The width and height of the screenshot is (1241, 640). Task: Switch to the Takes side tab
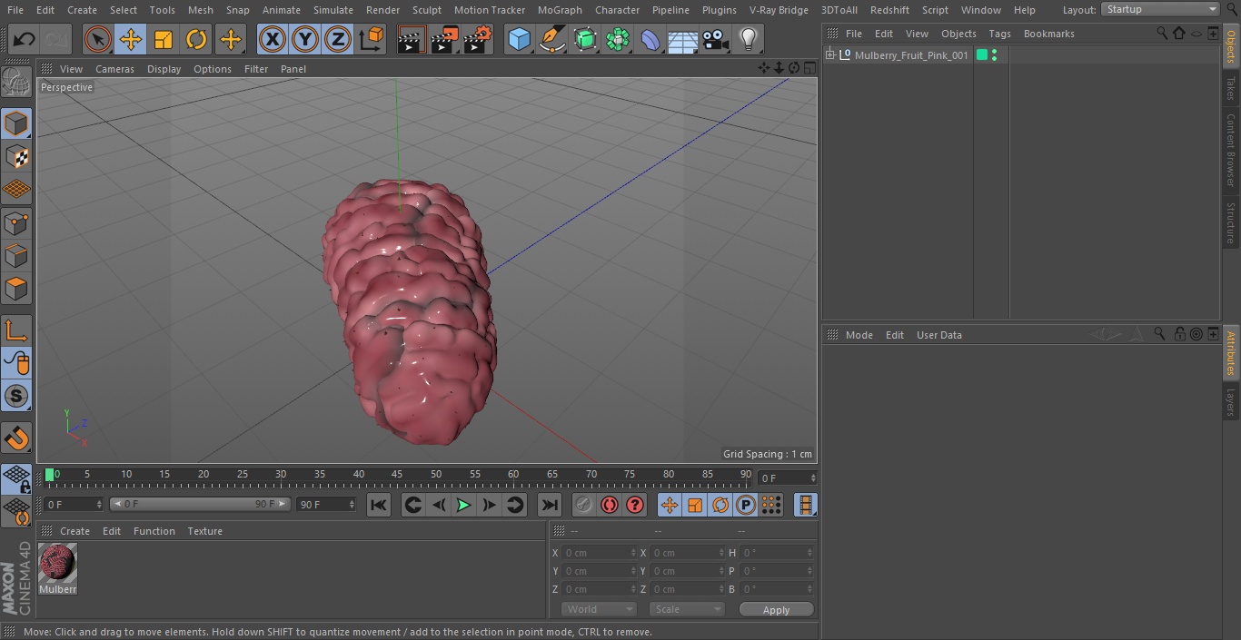point(1231,88)
